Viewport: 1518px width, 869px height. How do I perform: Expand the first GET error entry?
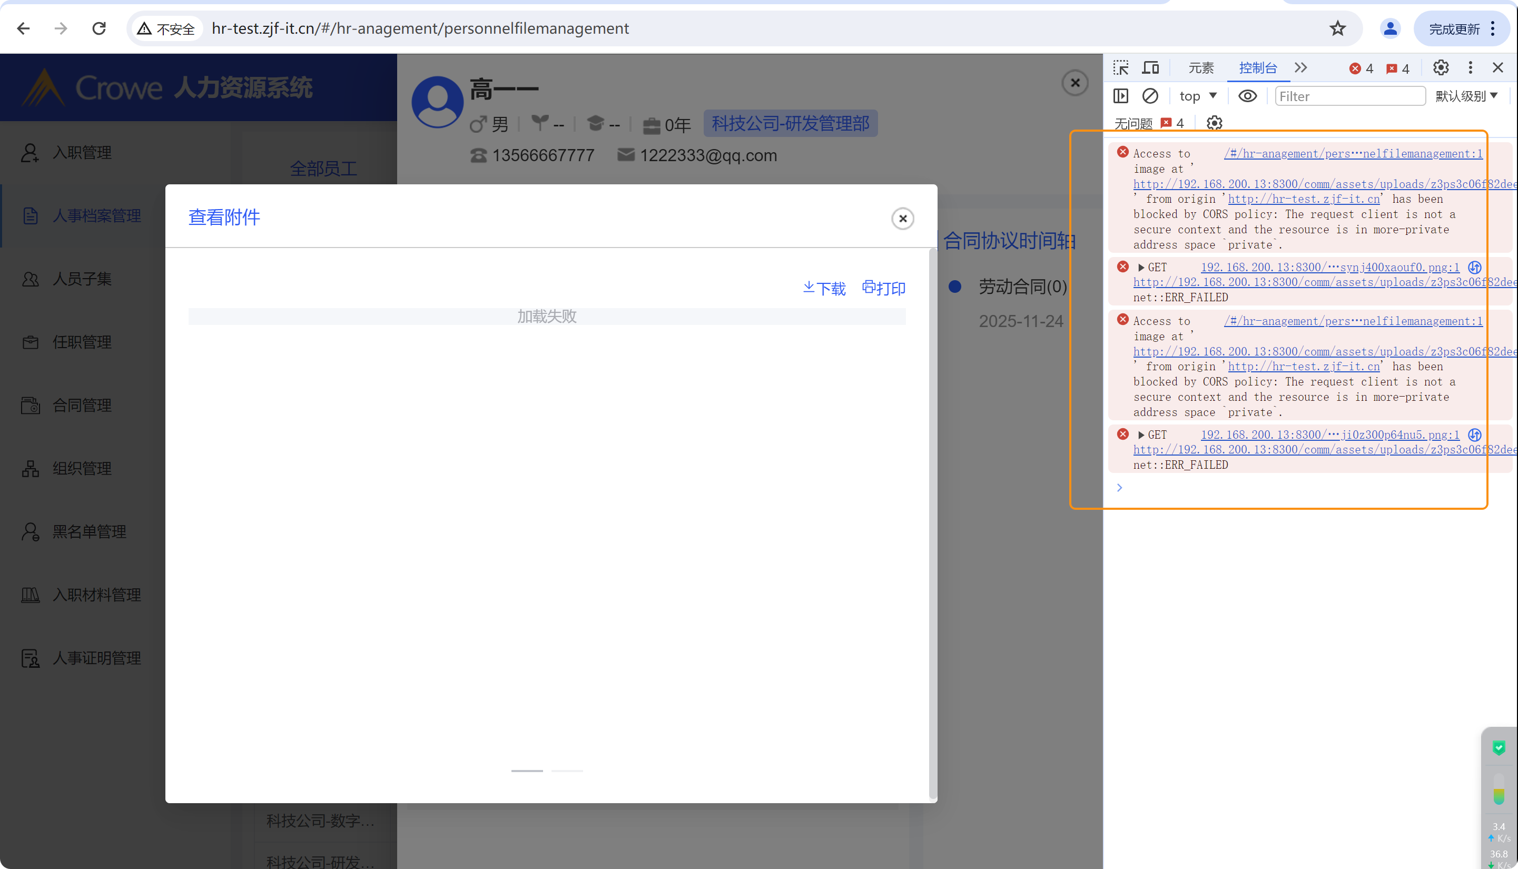[1141, 268]
